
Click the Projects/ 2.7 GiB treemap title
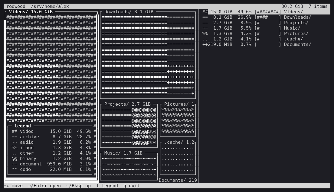pyautogui.click(x=127, y=104)
